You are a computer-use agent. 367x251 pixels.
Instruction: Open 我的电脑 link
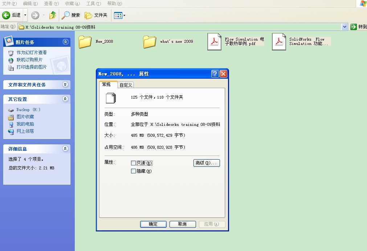click(25, 124)
